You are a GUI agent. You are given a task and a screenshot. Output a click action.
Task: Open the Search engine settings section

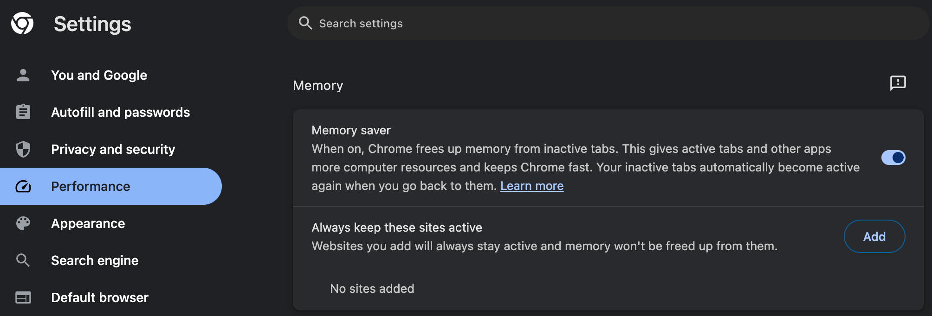click(x=95, y=260)
